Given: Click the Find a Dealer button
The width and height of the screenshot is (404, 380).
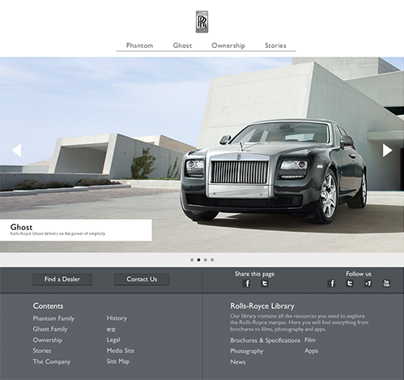Looking at the screenshot, I should (62, 280).
